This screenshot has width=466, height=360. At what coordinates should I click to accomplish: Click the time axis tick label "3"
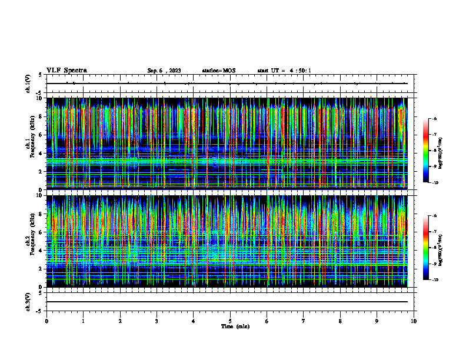[157, 321]
